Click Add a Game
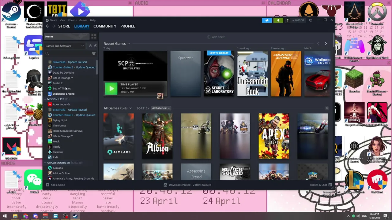This screenshot has width=392, height=220. (55, 185)
